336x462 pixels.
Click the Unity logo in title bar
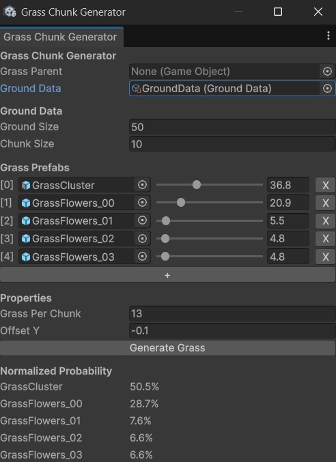point(10,12)
